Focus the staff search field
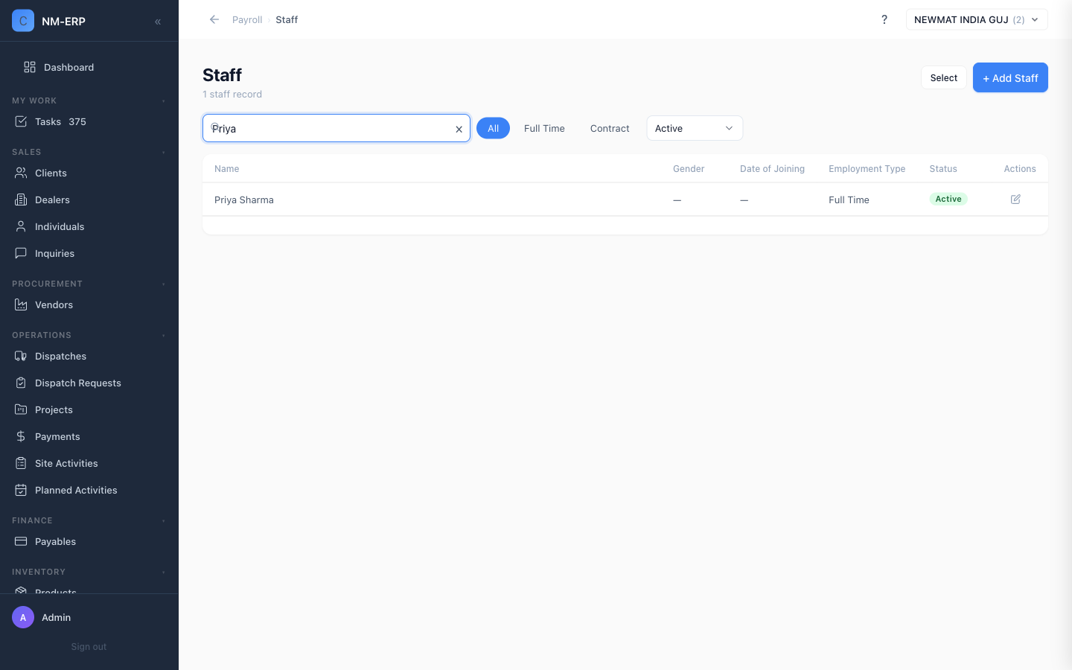Screen dimensions: 1072x670 336,128
